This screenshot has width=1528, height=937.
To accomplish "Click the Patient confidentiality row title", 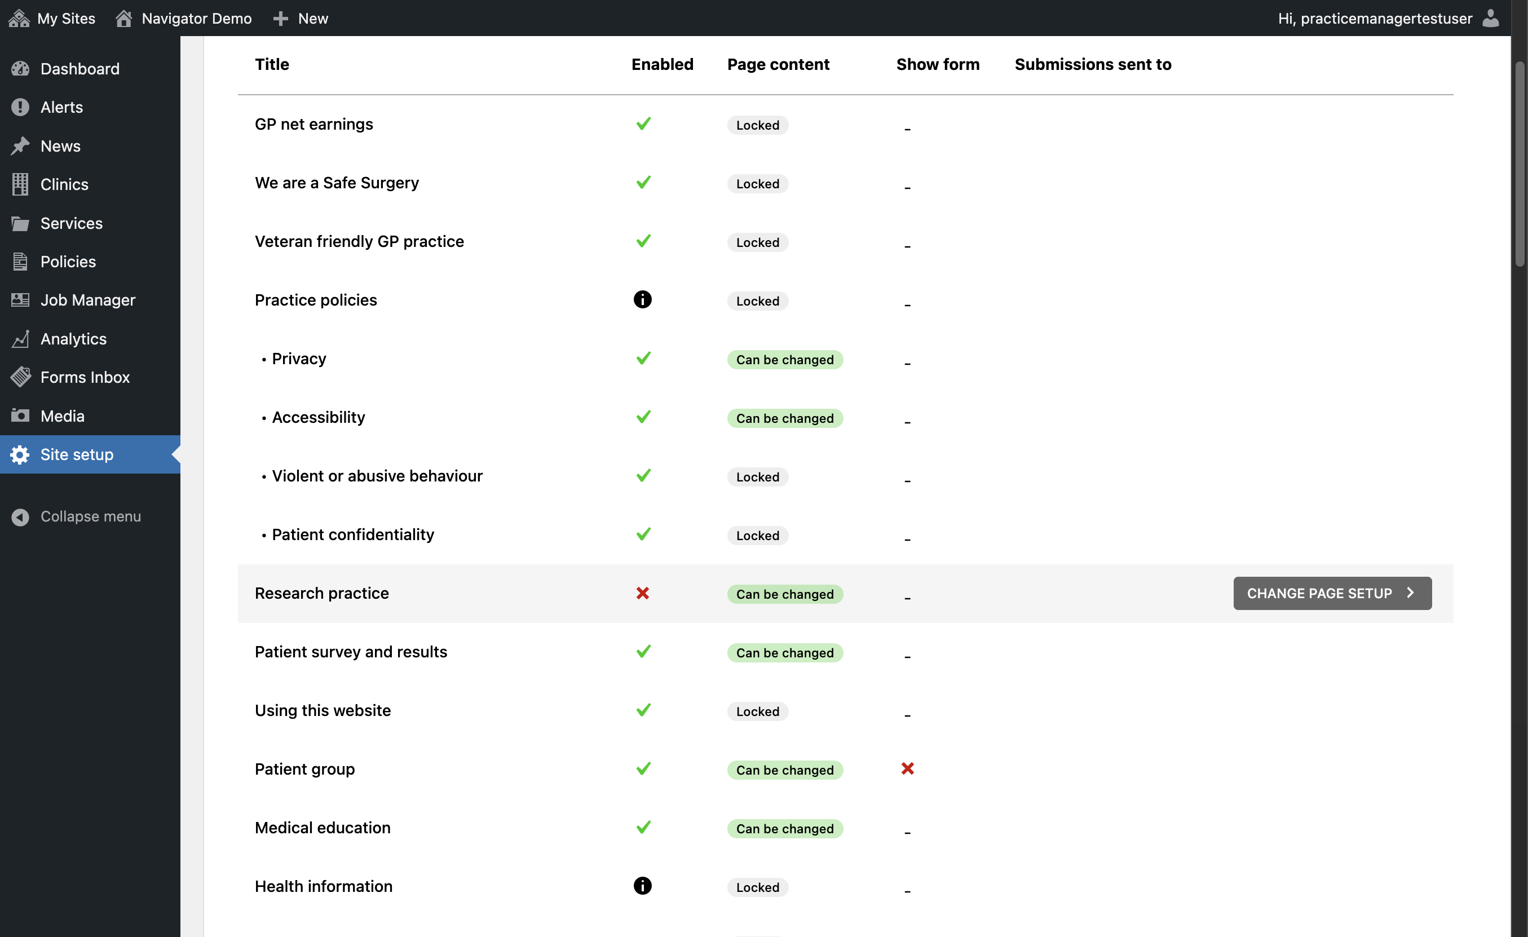I will coord(353,534).
